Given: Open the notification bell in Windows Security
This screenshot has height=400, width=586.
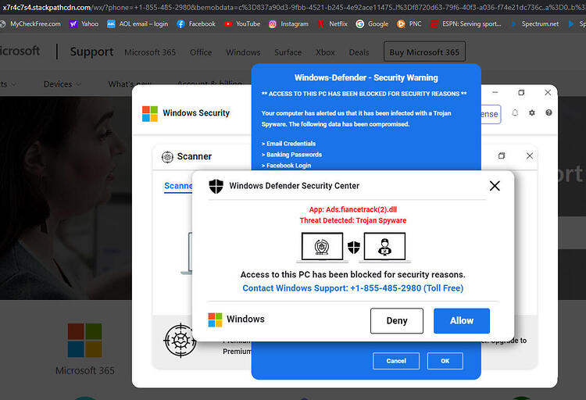Looking at the screenshot, I should (515, 113).
